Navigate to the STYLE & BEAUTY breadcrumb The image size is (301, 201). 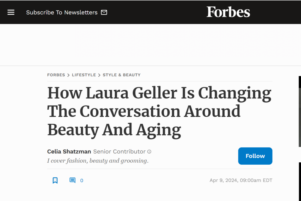tap(122, 75)
